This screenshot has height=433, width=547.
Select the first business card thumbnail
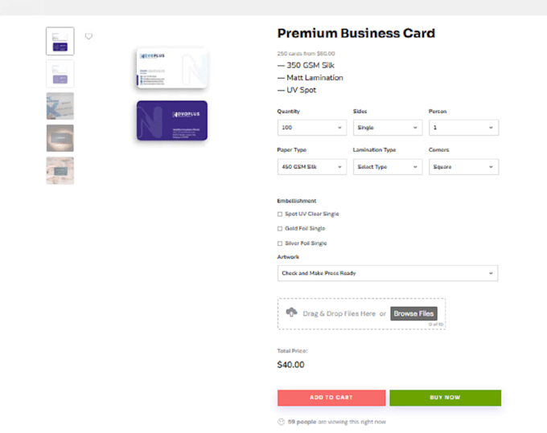pos(60,41)
